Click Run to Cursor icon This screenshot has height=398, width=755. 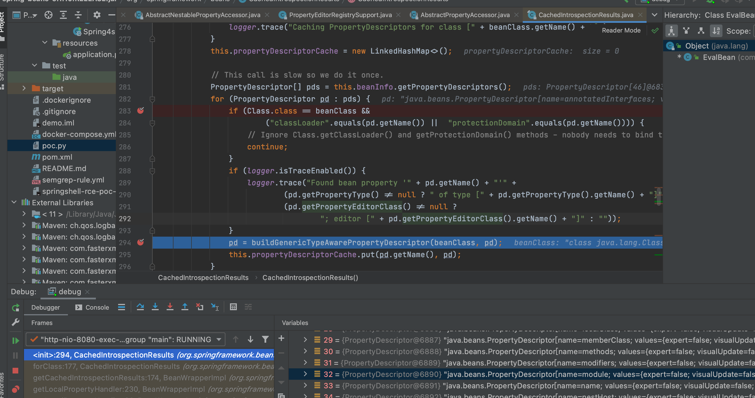[215, 307]
